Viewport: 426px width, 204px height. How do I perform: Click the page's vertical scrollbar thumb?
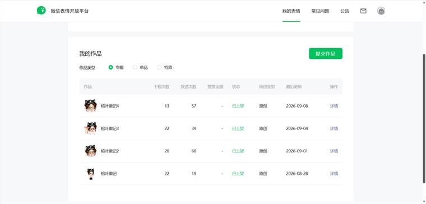coord(424,118)
